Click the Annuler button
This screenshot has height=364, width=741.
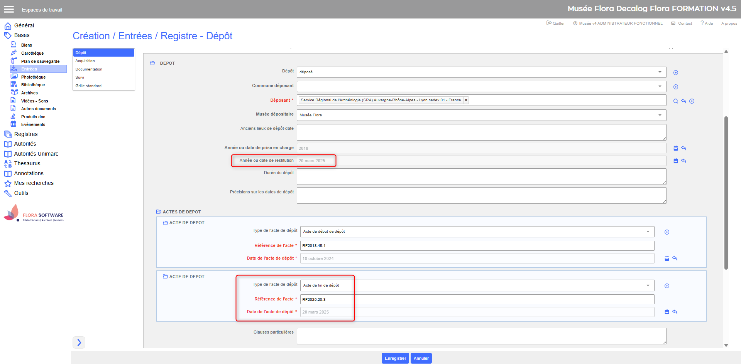tap(421, 358)
